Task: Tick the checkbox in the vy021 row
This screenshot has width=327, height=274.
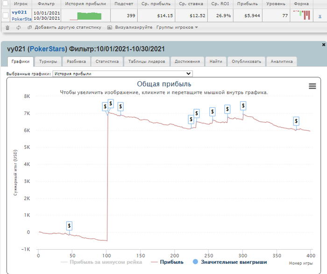Action: [6, 15]
